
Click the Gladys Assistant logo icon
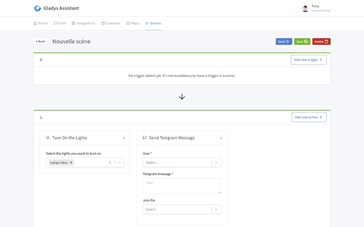[37, 8]
